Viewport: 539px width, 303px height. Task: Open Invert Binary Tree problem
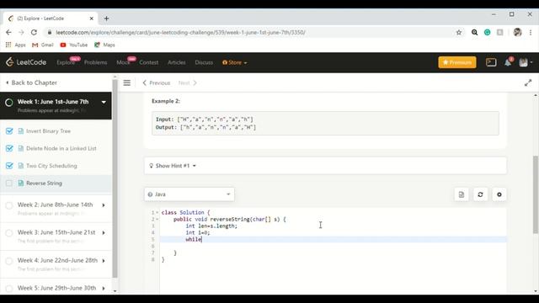pyautogui.click(x=49, y=131)
